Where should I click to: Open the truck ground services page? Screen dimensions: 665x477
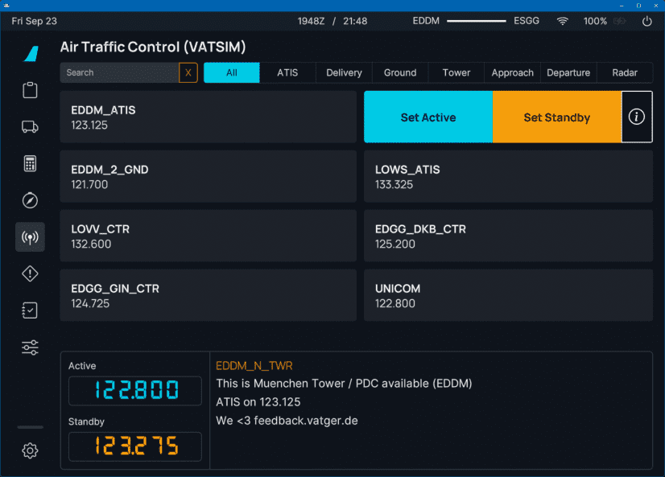[x=30, y=126]
